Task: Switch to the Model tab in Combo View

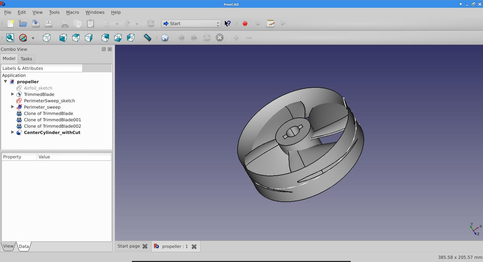Action: pyautogui.click(x=9, y=59)
